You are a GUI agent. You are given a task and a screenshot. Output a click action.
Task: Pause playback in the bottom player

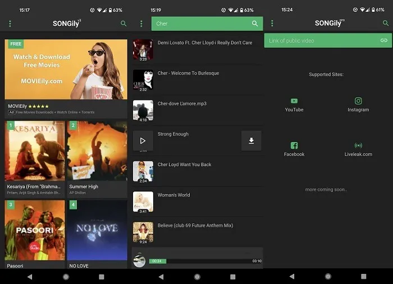(139, 261)
